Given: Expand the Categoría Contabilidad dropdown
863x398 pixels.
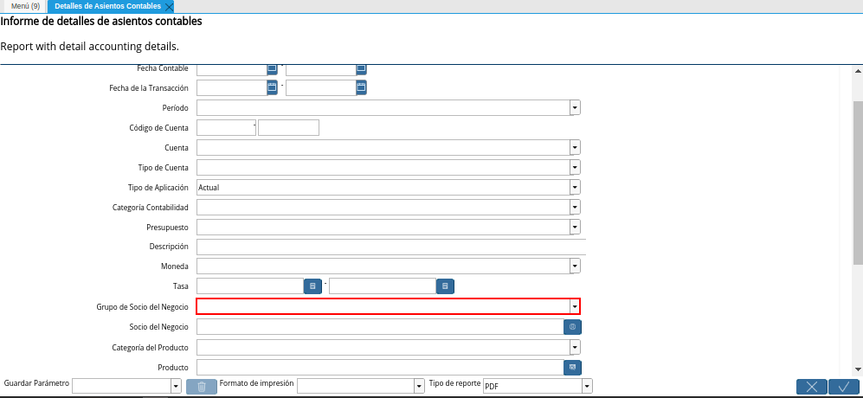Looking at the screenshot, I should (575, 207).
